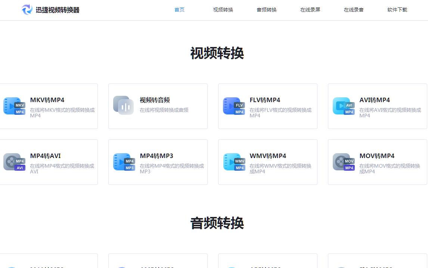The height and width of the screenshot is (268, 428).
Task: Open the 视频转换 navigation menu item
Action: [223, 10]
